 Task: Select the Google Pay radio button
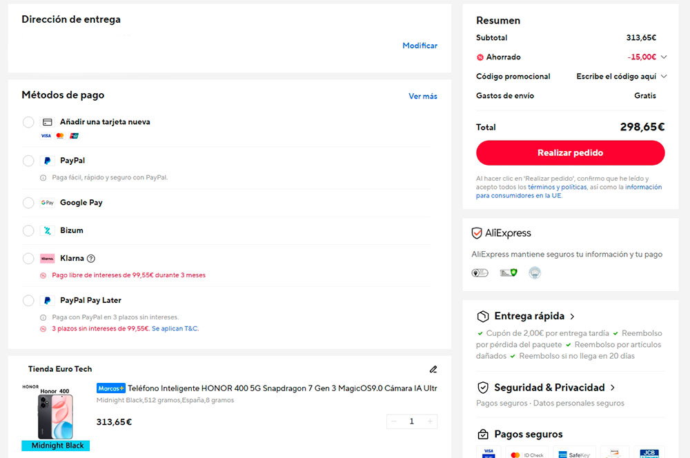tap(28, 202)
